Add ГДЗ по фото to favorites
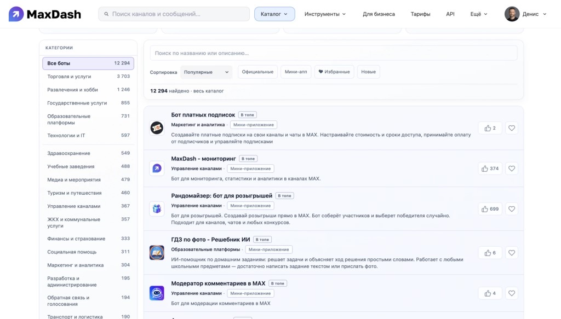The width and height of the screenshot is (561, 319). coord(512,253)
